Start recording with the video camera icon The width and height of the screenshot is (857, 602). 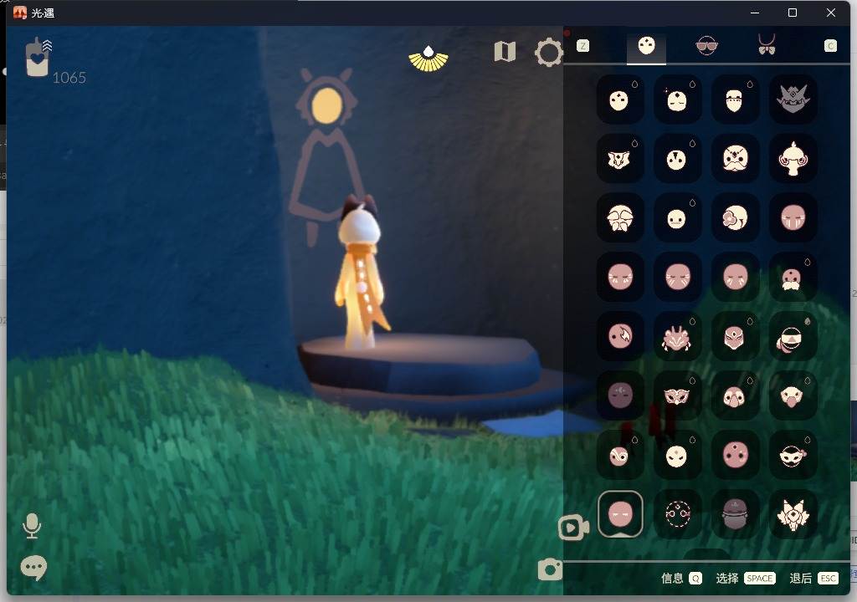pos(573,527)
